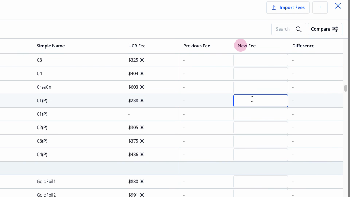Click the $305.00 UCR fee value
The image size is (350, 197).
click(136, 128)
